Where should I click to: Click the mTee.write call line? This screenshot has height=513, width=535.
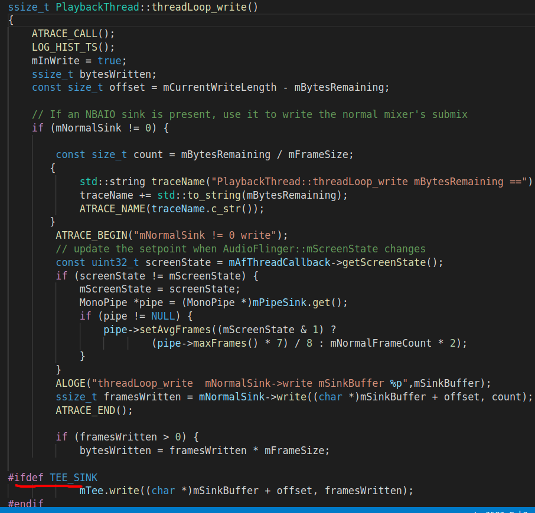coord(246,491)
